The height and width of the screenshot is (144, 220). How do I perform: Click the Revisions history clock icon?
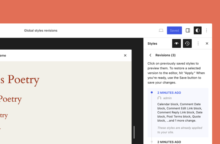tap(187, 43)
